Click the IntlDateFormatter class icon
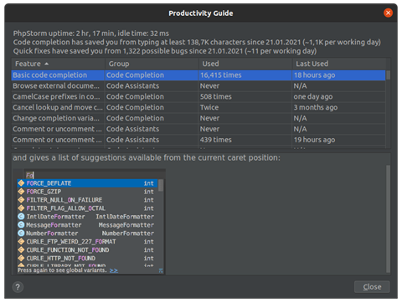The image size is (402, 303). point(21,217)
